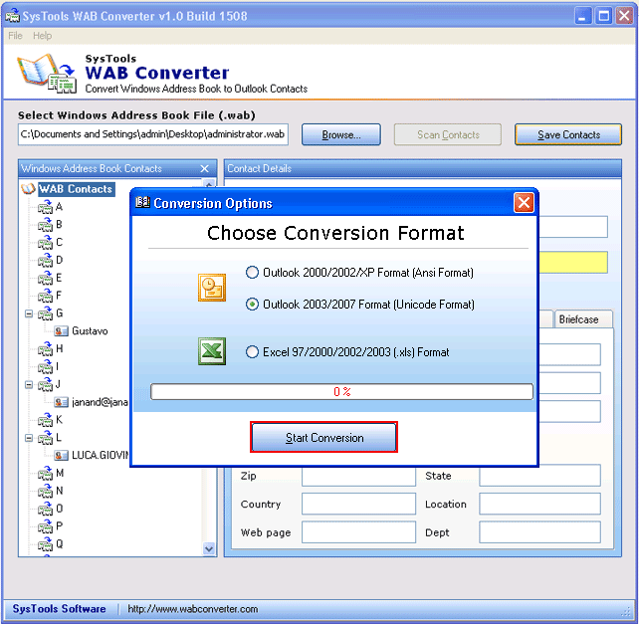Close the Windows Address Book Contacts panel

(205, 168)
